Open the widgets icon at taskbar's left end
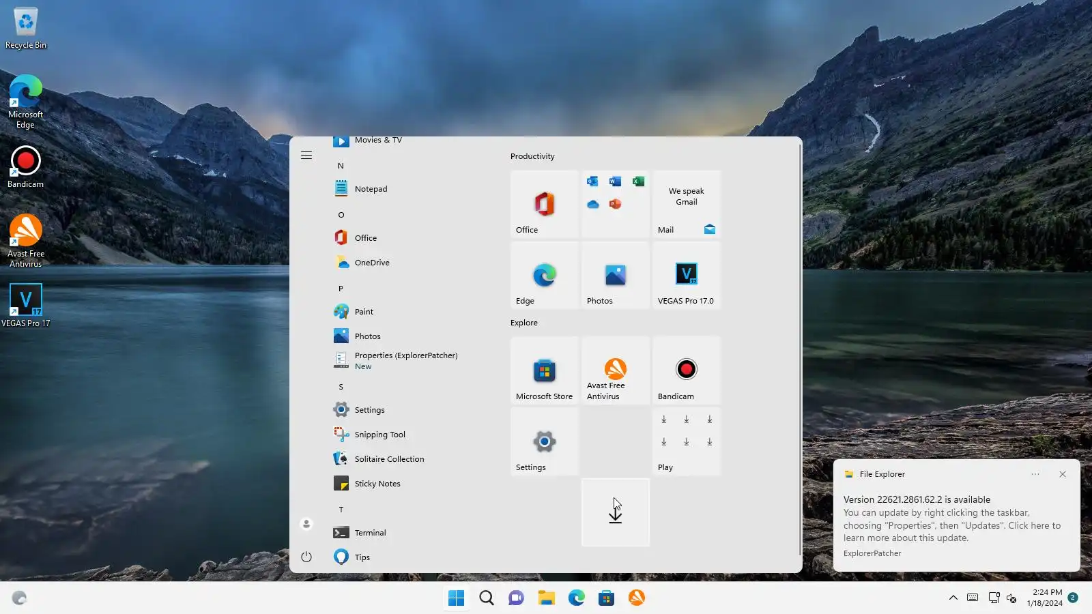Viewport: 1092px width, 614px height. pos(19,598)
